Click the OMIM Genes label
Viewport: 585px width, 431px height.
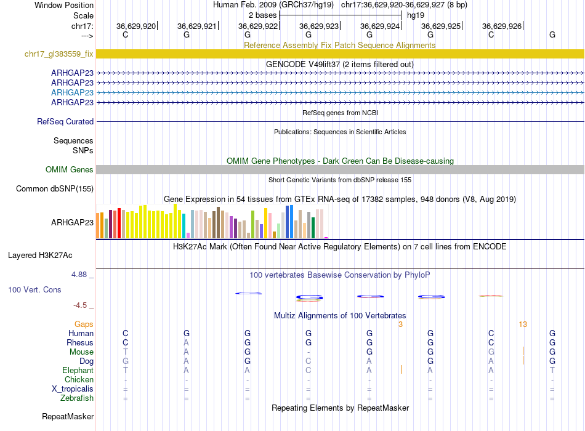tap(69, 170)
